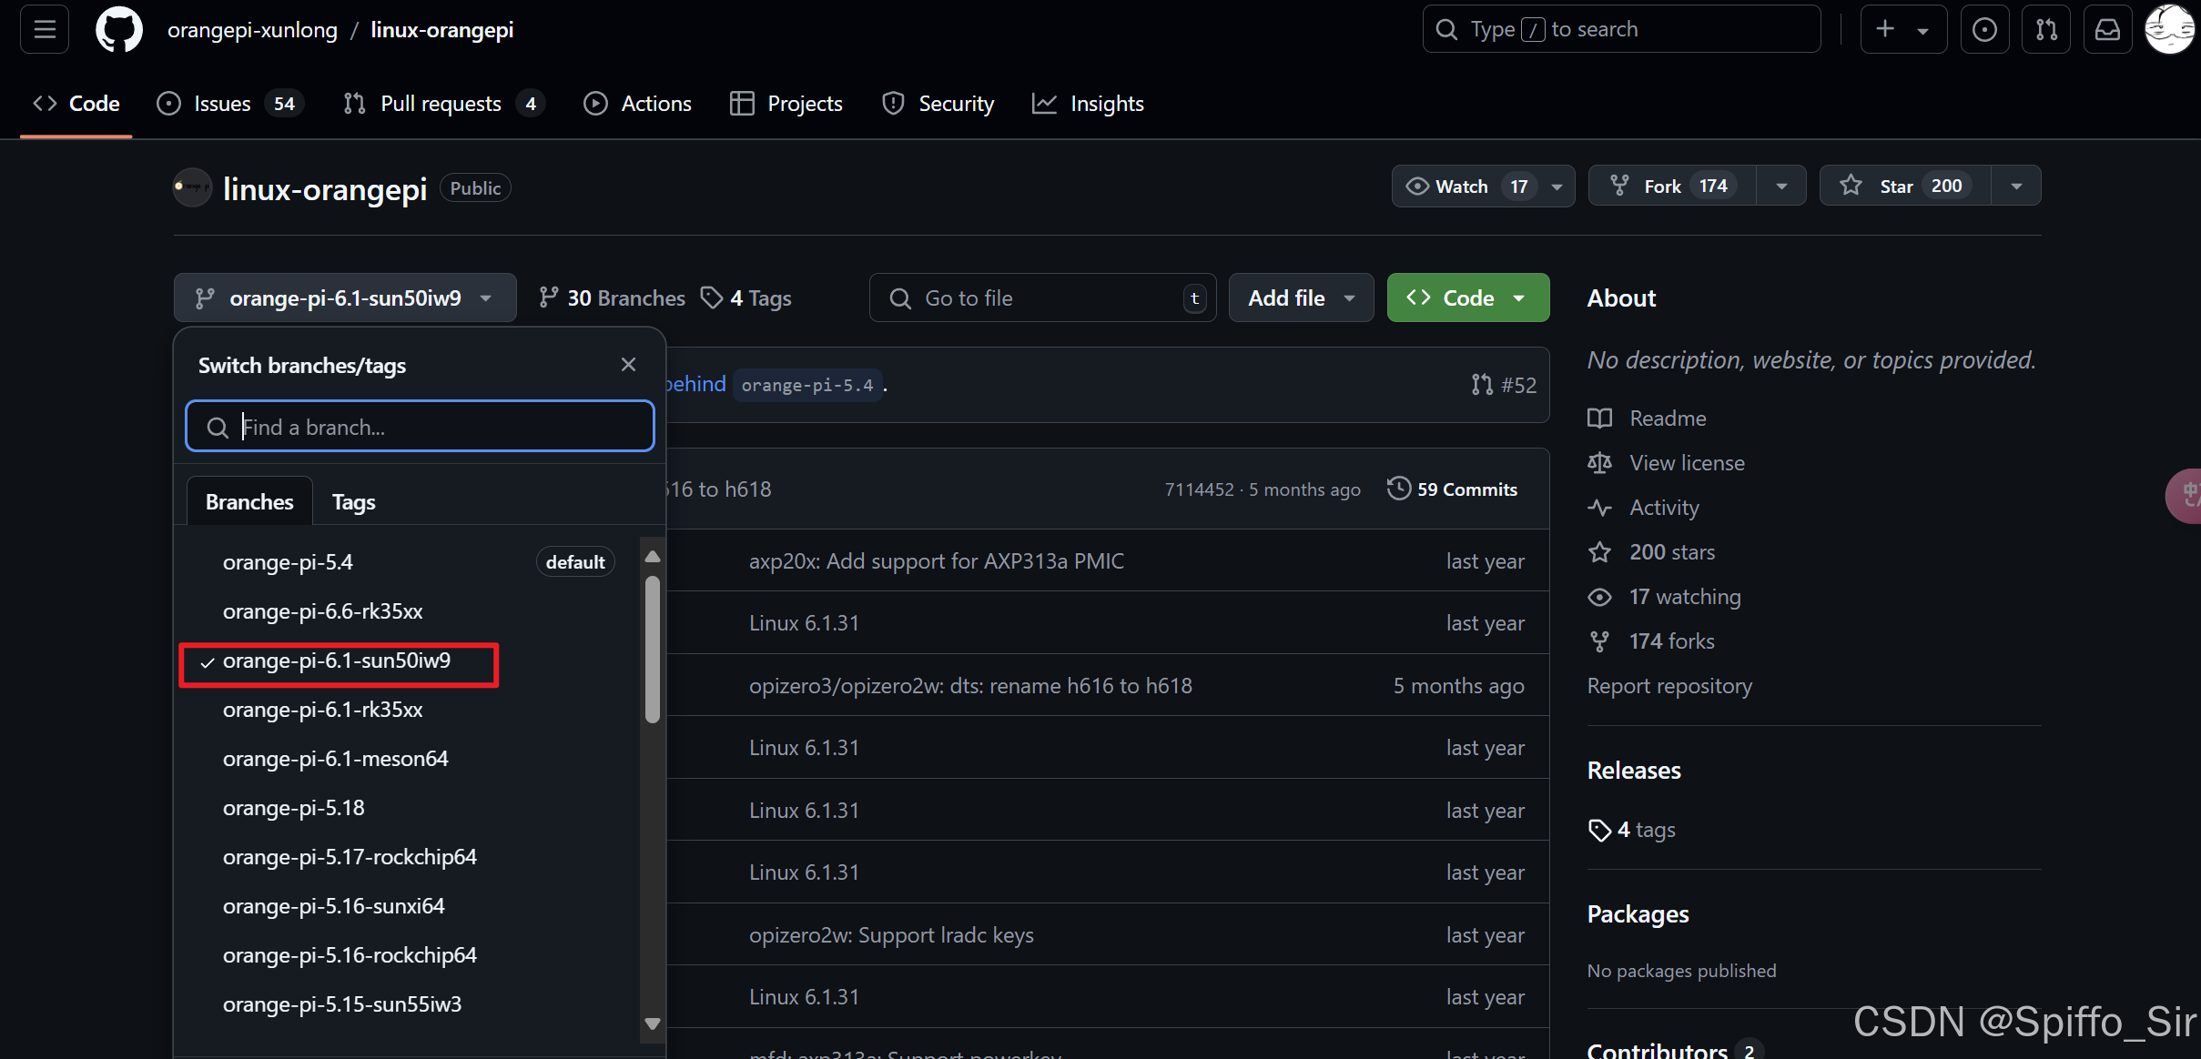Close the Switch branches/tags popup
Image resolution: width=2201 pixels, height=1059 pixels.
click(628, 365)
